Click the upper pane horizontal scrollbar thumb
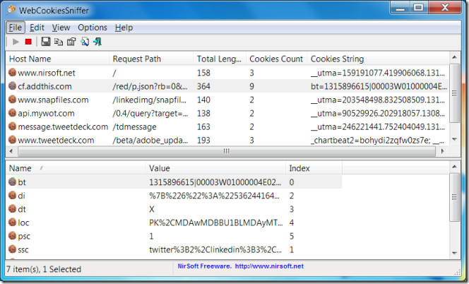469x284 pixels. pyautogui.click(x=227, y=151)
